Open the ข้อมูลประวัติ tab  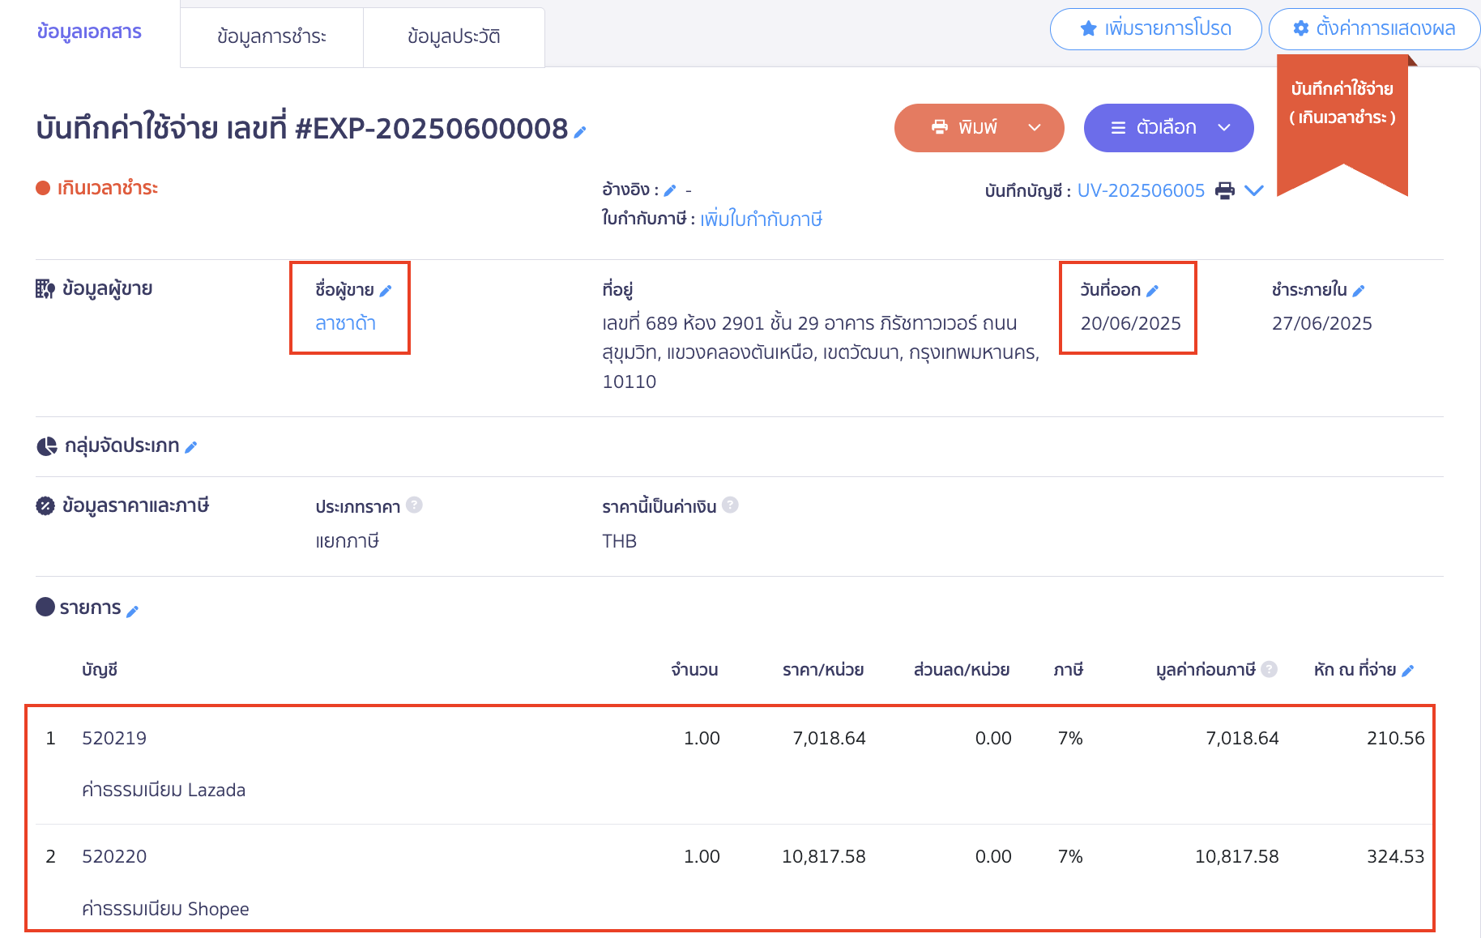pos(454,36)
